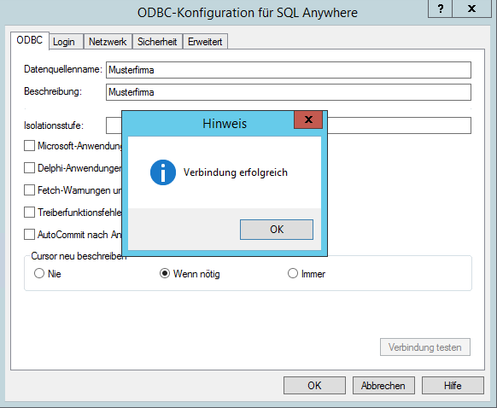Screen dimensions: 497x408
Task: Toggle the Fetch-Warnungen checkbox
Action: click(30, 190)
